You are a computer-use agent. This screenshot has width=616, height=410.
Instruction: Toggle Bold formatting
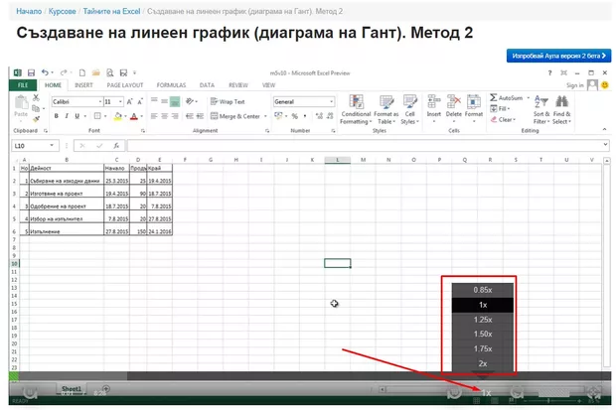[57, 116]
